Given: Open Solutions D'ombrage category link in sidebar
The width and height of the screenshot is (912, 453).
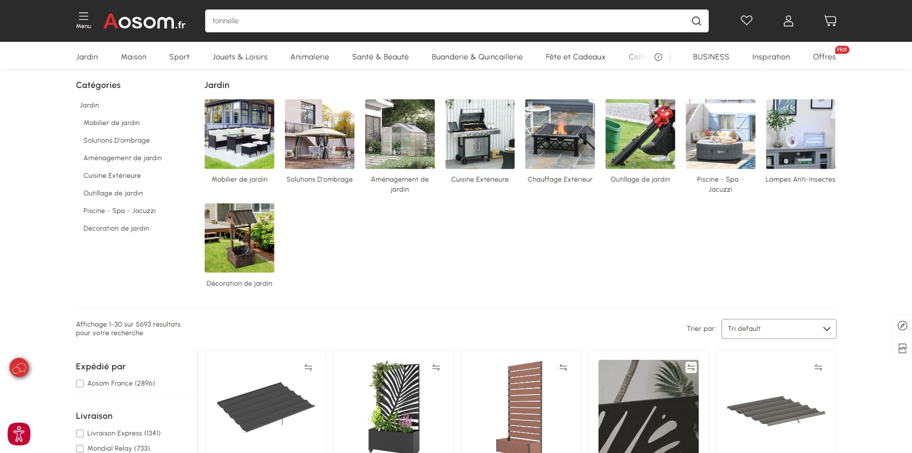Looking at the screenshot, I should (x=116, y=140).
